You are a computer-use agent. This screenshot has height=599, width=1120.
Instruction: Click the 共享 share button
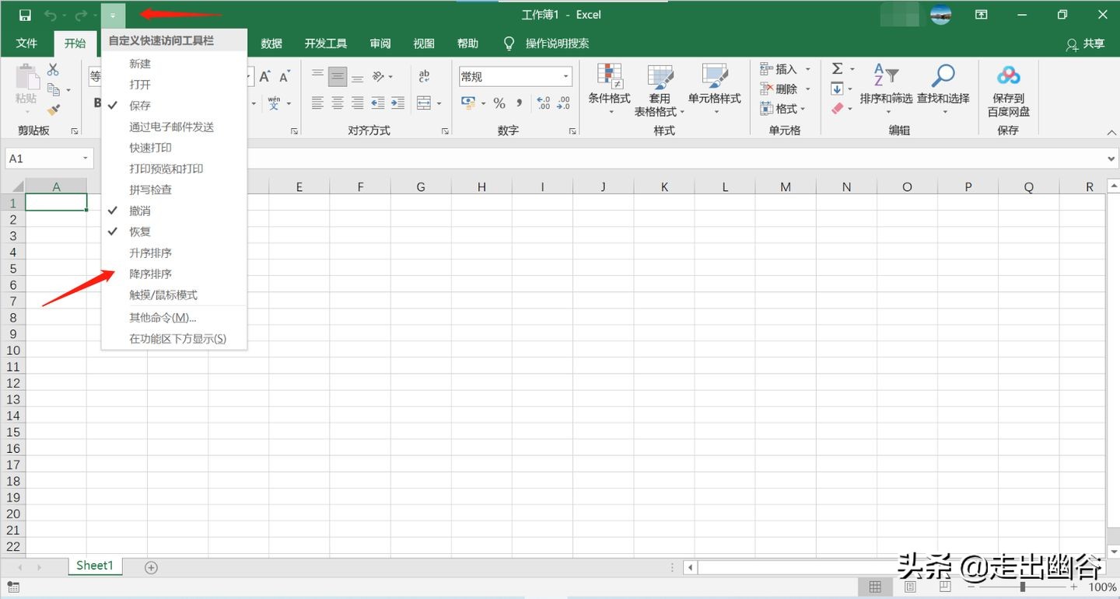click(1086, 44)
